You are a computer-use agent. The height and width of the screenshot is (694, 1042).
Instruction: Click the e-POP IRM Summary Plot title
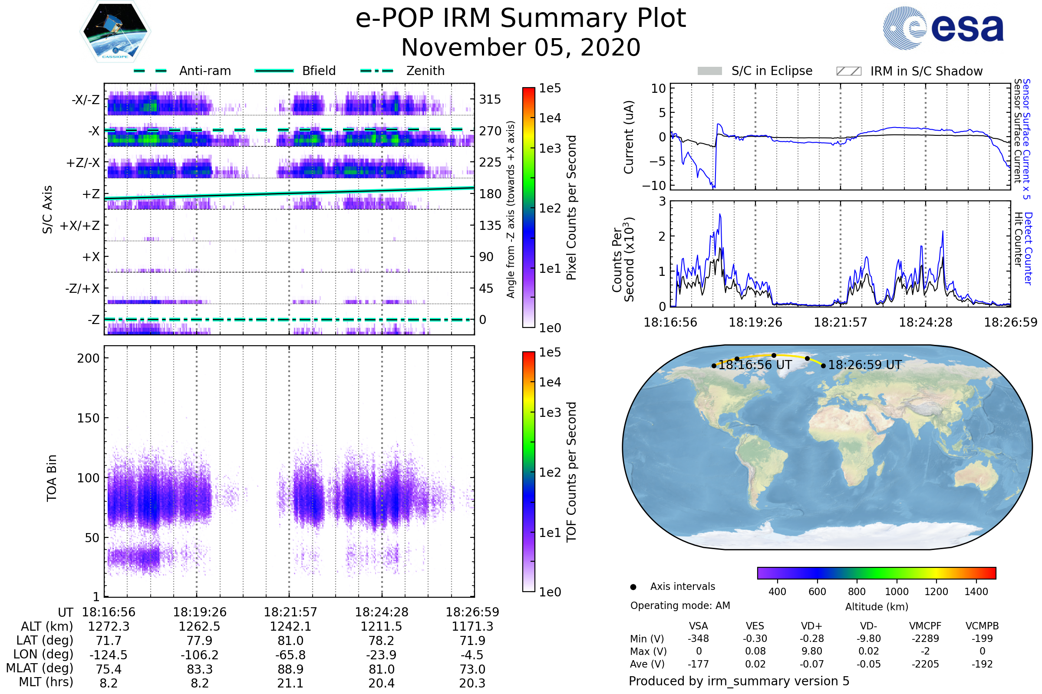coord(521,19)
